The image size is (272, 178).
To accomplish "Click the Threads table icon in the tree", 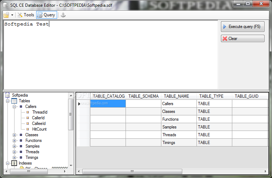I will pos(21,152).
